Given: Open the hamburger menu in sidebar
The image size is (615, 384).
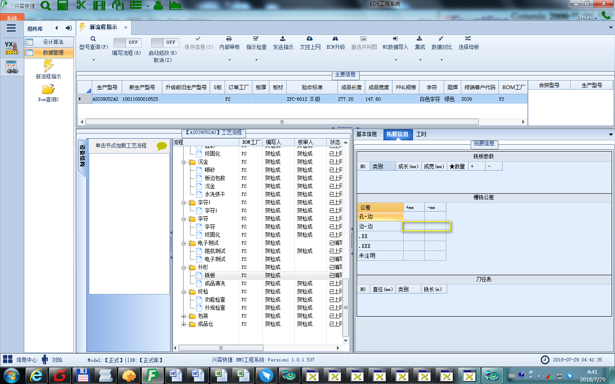Looking at the screenshot, I should tap(11, 28).
